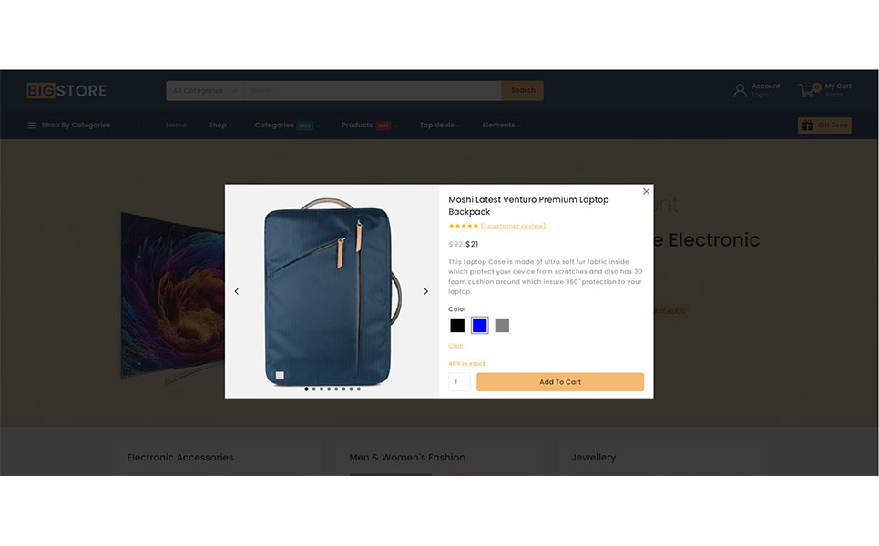Click the BigStore logo
This screenshot has width=879, height=546.
pyautogui.click(x=66, y=91)
